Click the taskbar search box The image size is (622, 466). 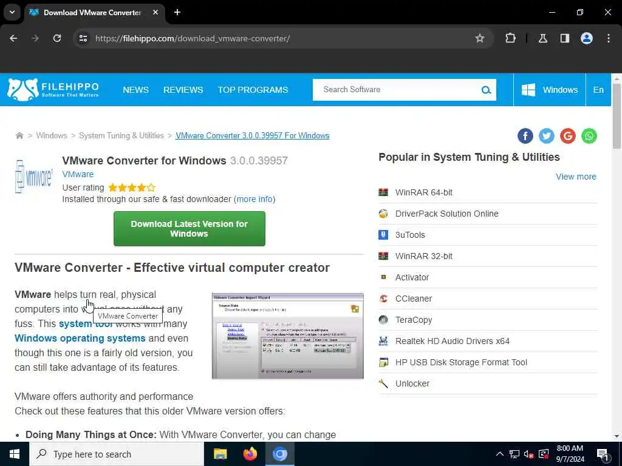(x=117, y=454)
